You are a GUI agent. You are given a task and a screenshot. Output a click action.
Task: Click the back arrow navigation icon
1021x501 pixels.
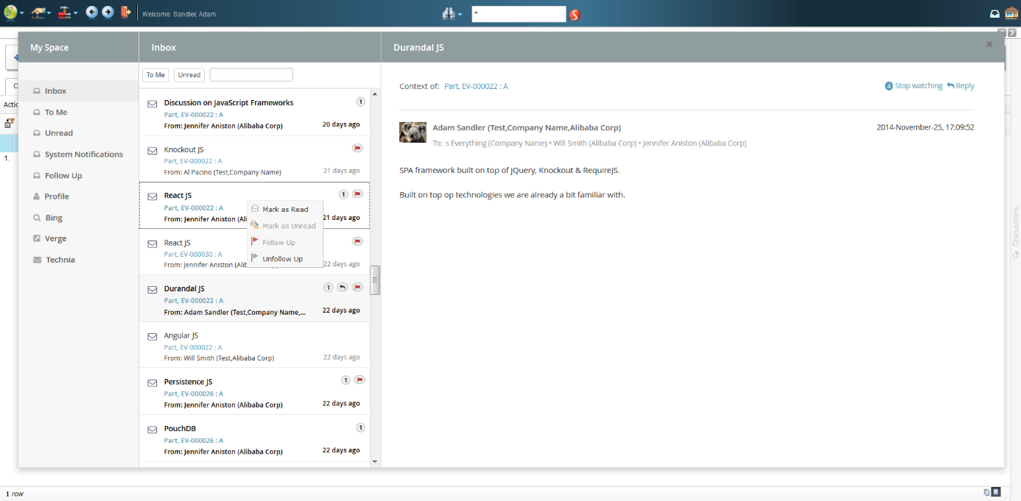pos(91,12)
